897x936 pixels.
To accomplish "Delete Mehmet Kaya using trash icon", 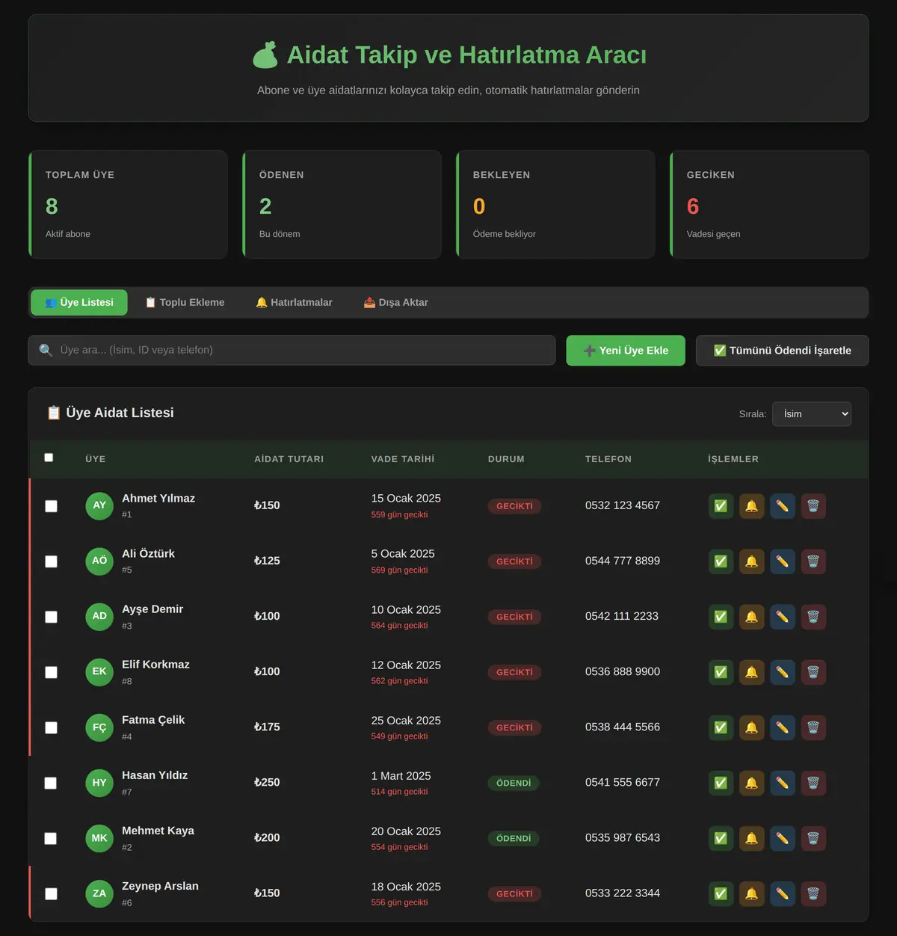I will [x=813, y=838].
